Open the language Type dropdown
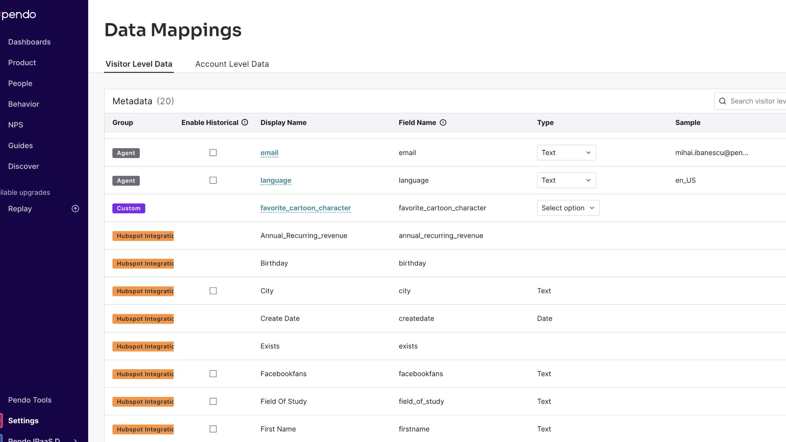The width and height of the screenshot is (786, 442). 566,180
